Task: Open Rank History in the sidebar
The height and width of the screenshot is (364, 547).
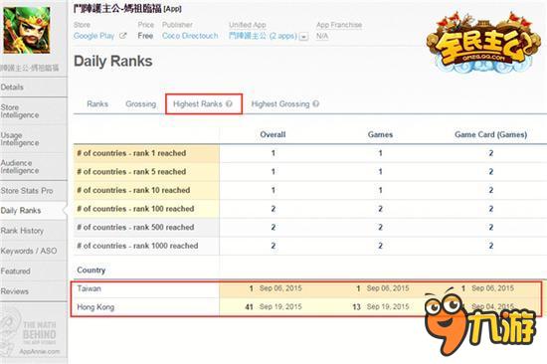Action: pyautogui.click(x=34, y=231)
